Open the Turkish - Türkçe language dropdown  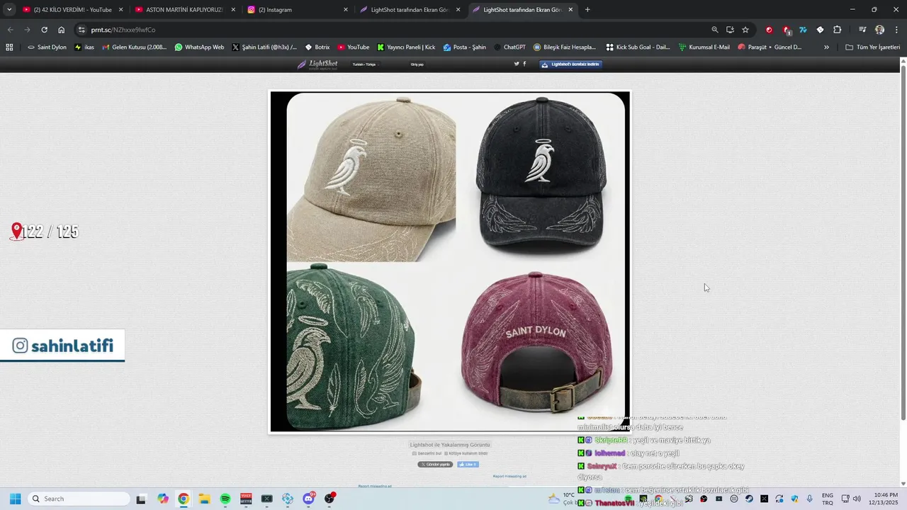point(366,64)
